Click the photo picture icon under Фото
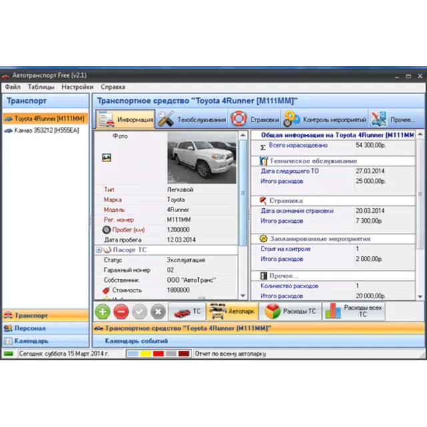This screenshot has height=427, width=427. pos(107,157)
